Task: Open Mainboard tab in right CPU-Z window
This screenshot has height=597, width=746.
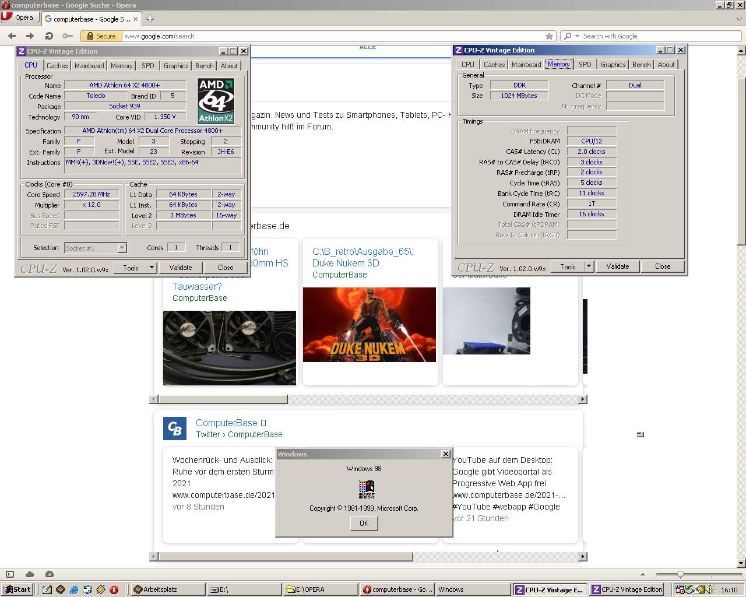Action: (526, 65)
